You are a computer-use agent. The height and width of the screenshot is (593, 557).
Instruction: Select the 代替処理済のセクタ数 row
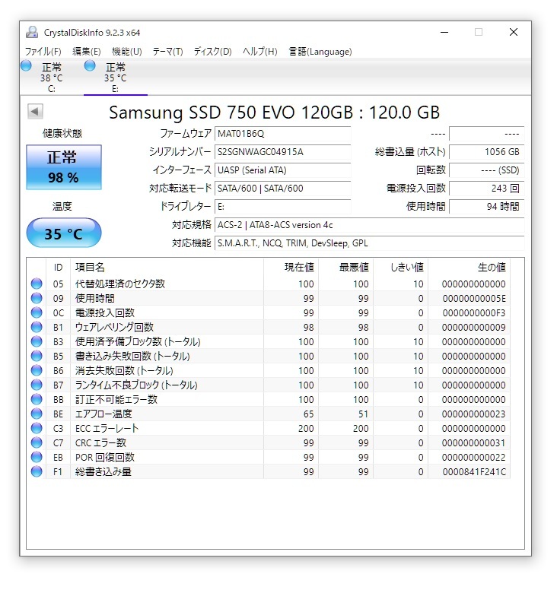pos(269,284)
